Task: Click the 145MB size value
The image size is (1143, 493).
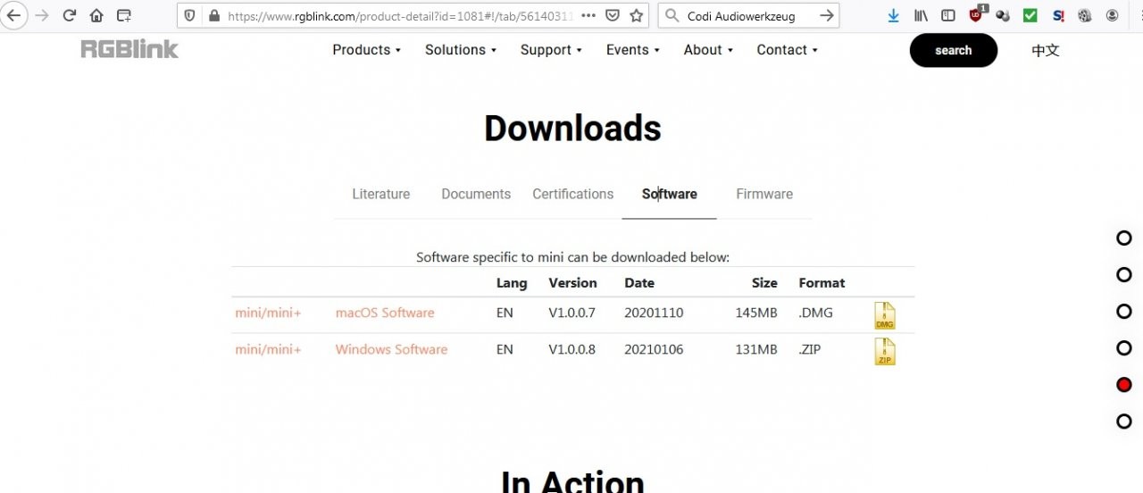Action: (x=756, y=313)
